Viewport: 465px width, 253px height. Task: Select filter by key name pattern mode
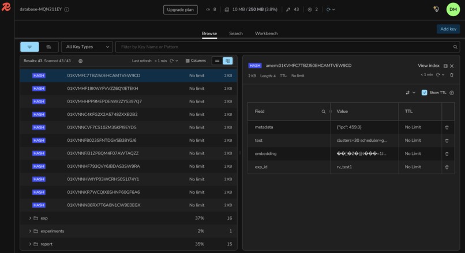click(29, 47)
